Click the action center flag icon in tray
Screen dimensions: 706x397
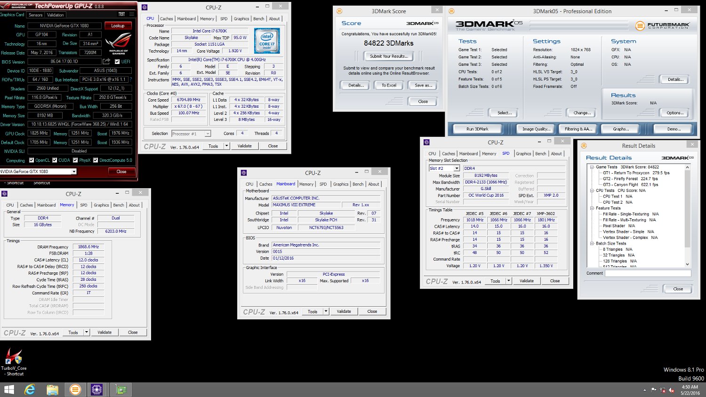[x=653, y=390]
